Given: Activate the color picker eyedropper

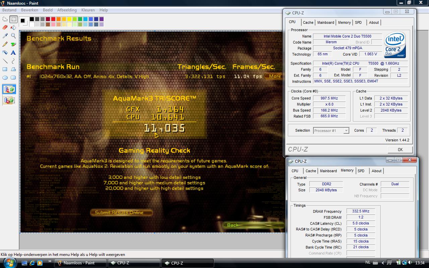Looking at the screenshot, I should 5,36.
